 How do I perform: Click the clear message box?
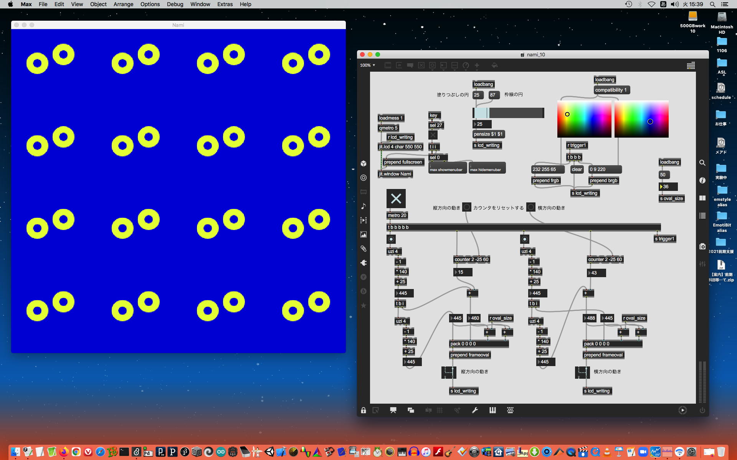[x=577, y=169]
